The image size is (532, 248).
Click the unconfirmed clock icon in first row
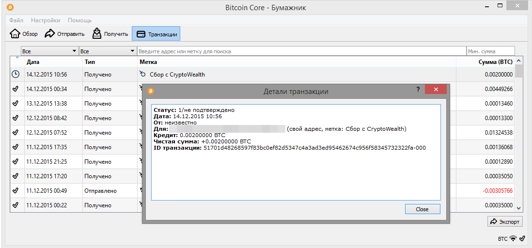[x=16, y=74]
